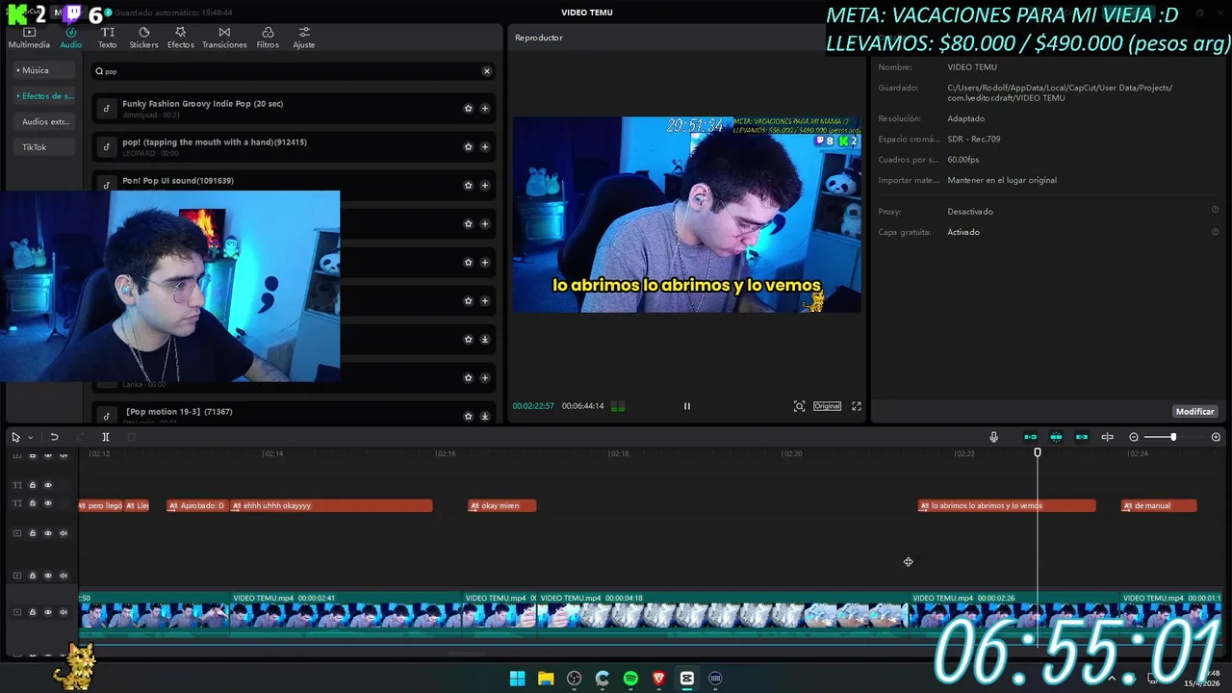Add Pon! Pop UI sound to timeline
The height and width of the screenshot is (693, 1232).
(484, 186)
